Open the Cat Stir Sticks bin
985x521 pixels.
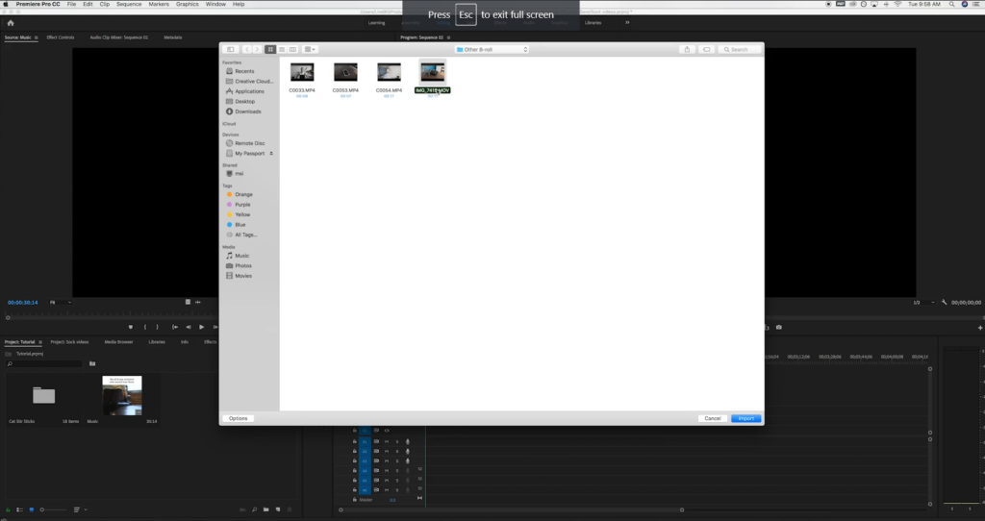pyautogui.click(x=44, y=395)
